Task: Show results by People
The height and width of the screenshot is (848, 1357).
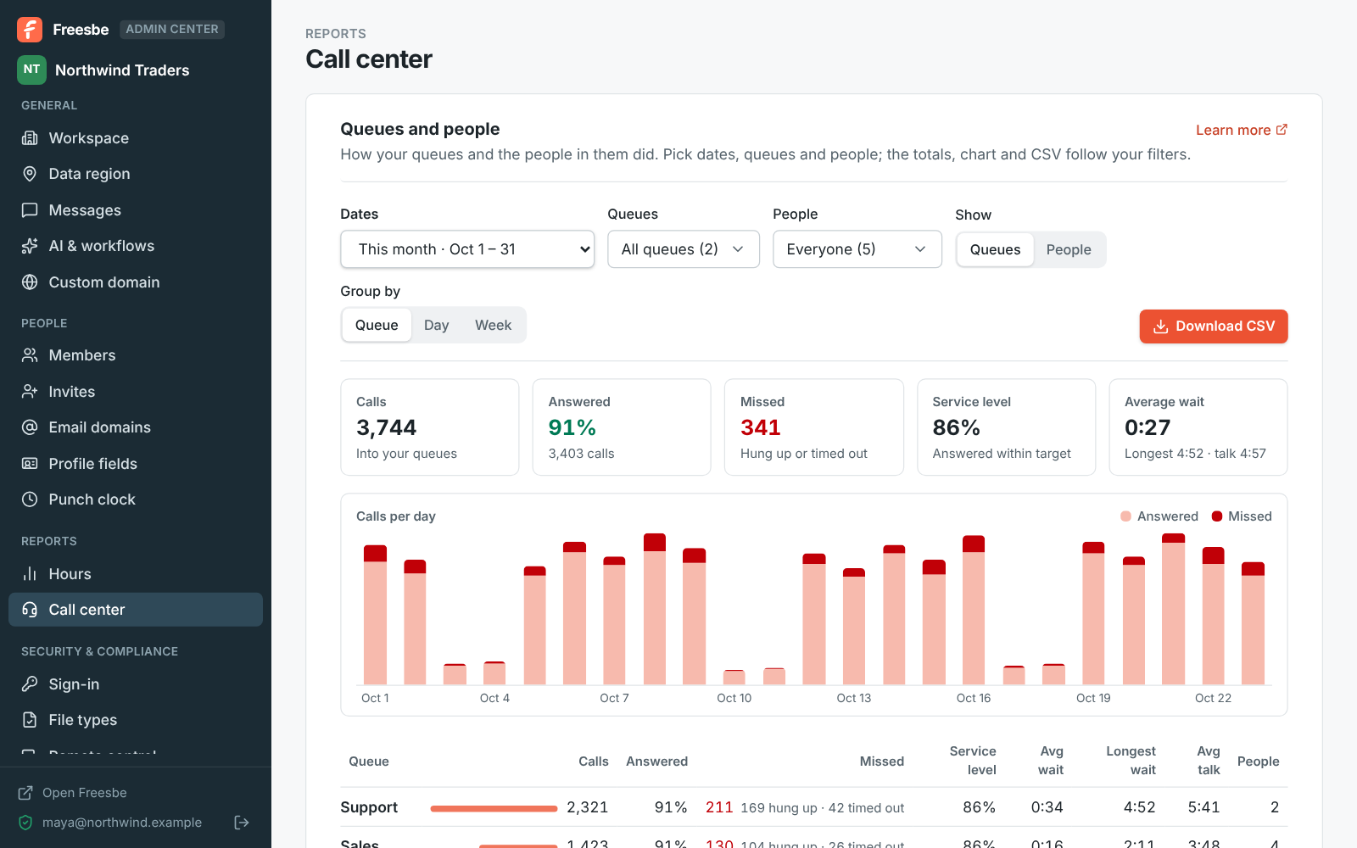Action: [1069, 249]
